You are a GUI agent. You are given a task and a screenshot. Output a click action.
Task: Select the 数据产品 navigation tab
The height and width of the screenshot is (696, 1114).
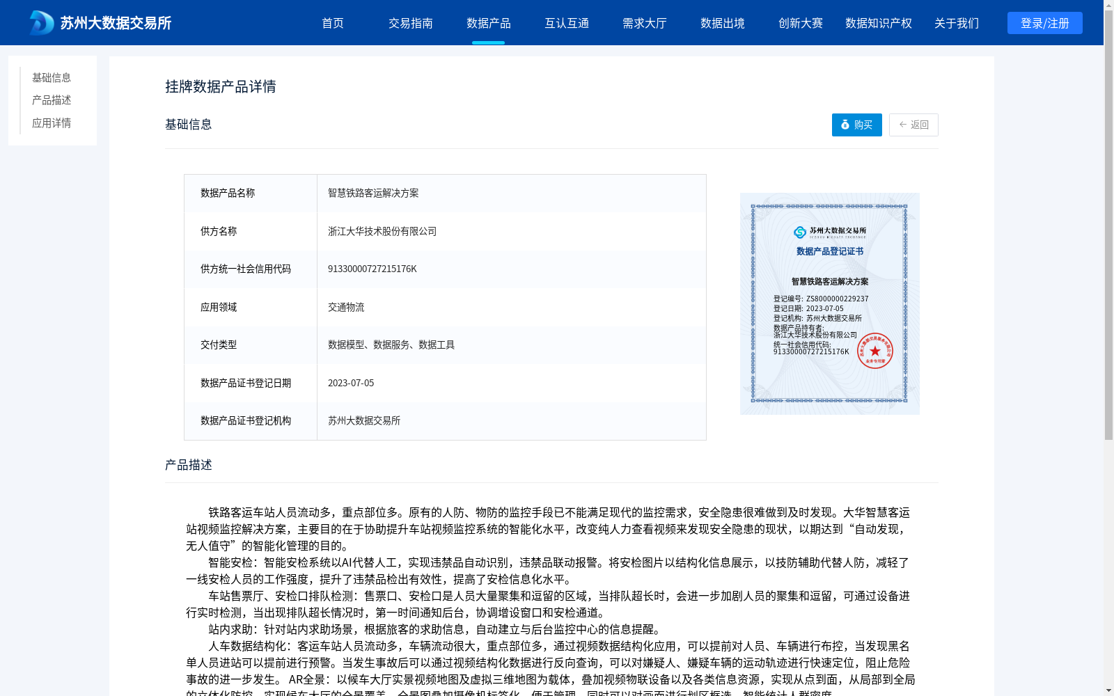pyautogui.click(x=489, y=23)
